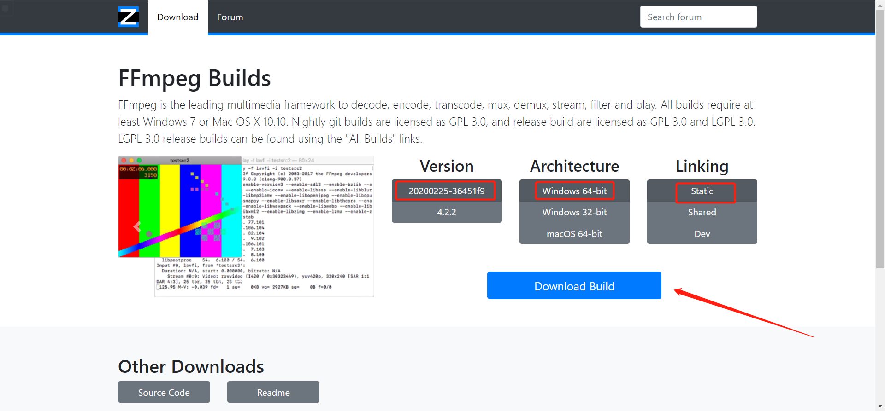Image resolution: width=885 pixels, height=411 pixels.
Task: Select Dev linking
Action: tap(702, 234)
